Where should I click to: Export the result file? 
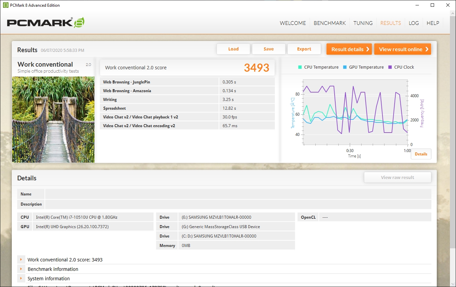304,49
